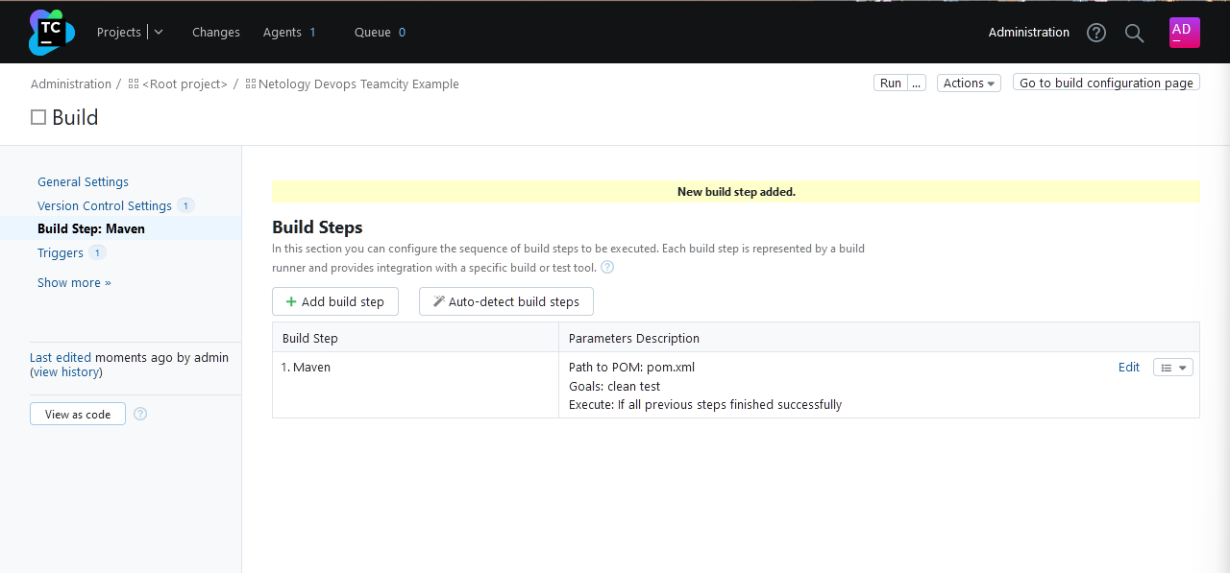Click the TeamCity logo icon
Screen dimensions: 1230x573
tap(51, 32)
